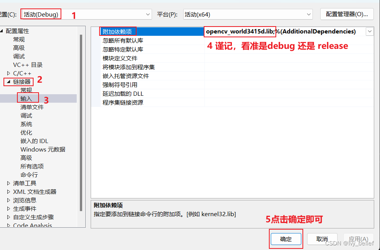Select the 程序集链接资源 property
This screenshot has height=250, width=380.
tap(123, 102)
